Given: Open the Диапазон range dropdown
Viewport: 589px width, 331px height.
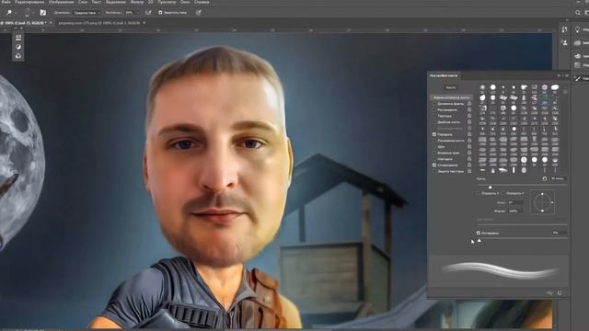Looking at the screenshot, I should (87, 13).
